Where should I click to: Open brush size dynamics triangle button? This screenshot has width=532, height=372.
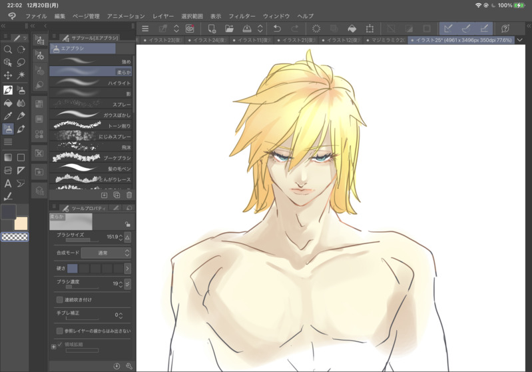tap(128, 237)
